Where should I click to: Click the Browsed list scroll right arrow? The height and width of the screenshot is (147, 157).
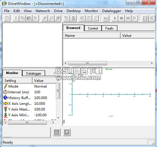coord(152,63)
